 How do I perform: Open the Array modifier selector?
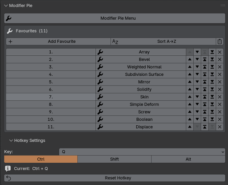tap(141, 52)
